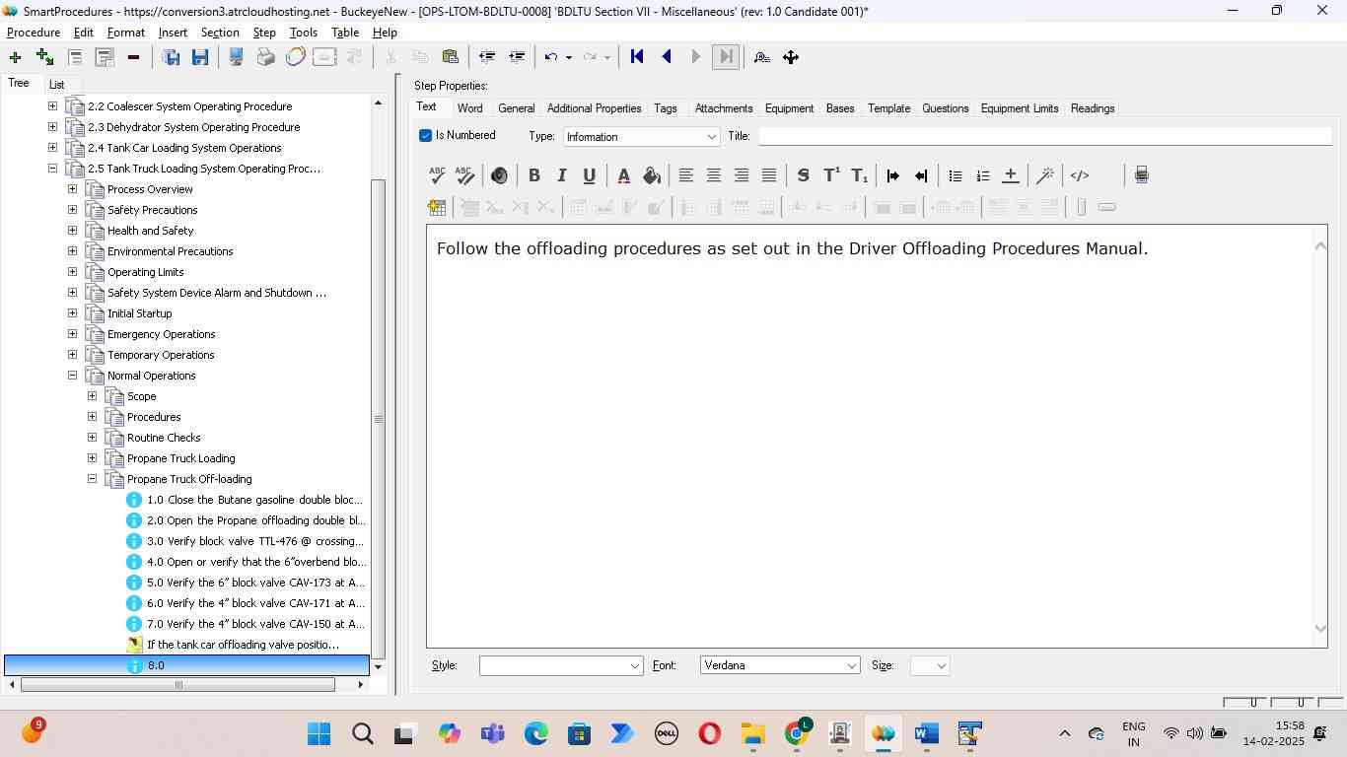The height and width of the screenshot is (757, 1347).
Task: Click the paint bucket fill color
Action: click(651, 175)
